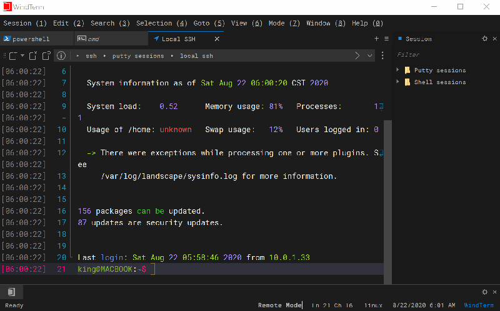Open the tab list hamburger icon
Viewport: 500px width, 311px height.
click(x=386, y=39)
